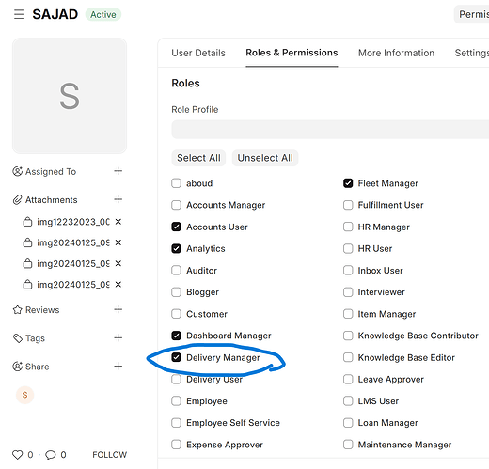Screen dimensions: 489x469
Task: Add assignment with Assigned To plus icon
Action: (x=118, y=171)
